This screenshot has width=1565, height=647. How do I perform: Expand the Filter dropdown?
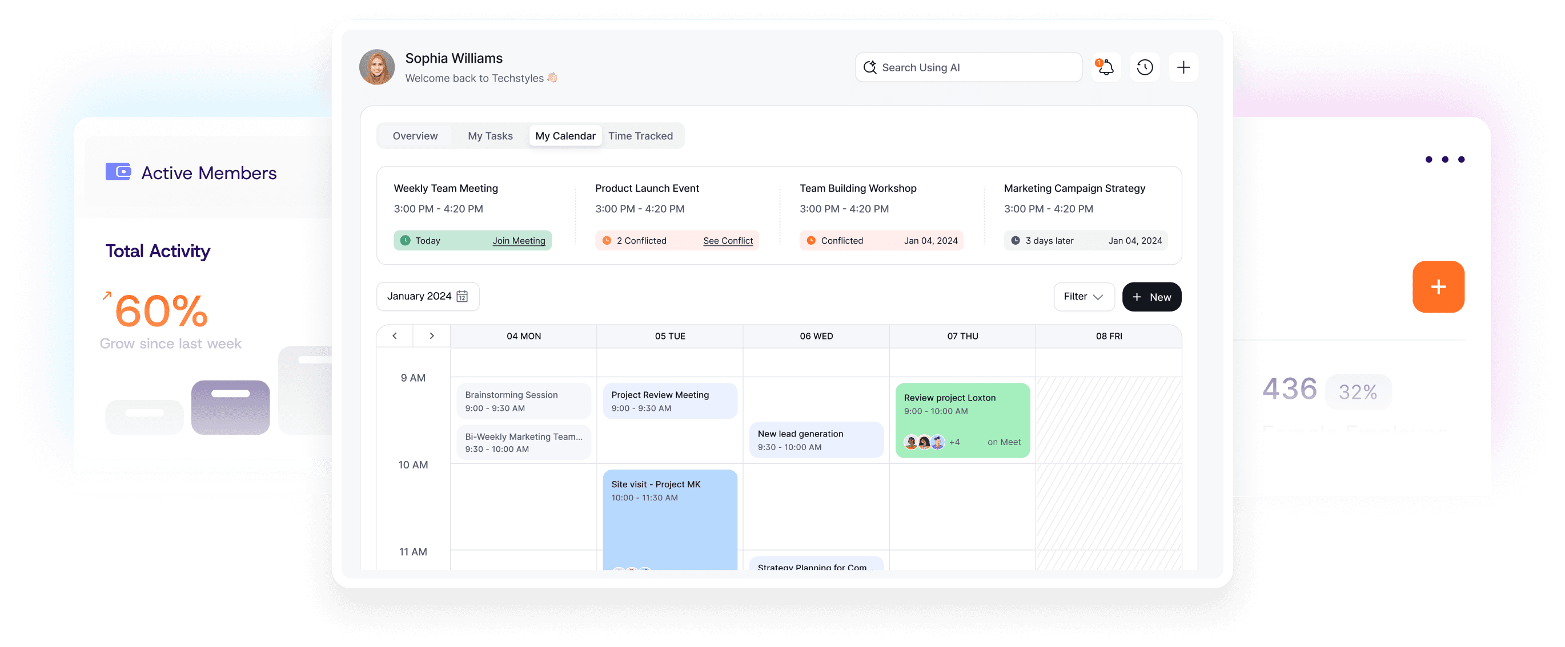pos(1084,297)
